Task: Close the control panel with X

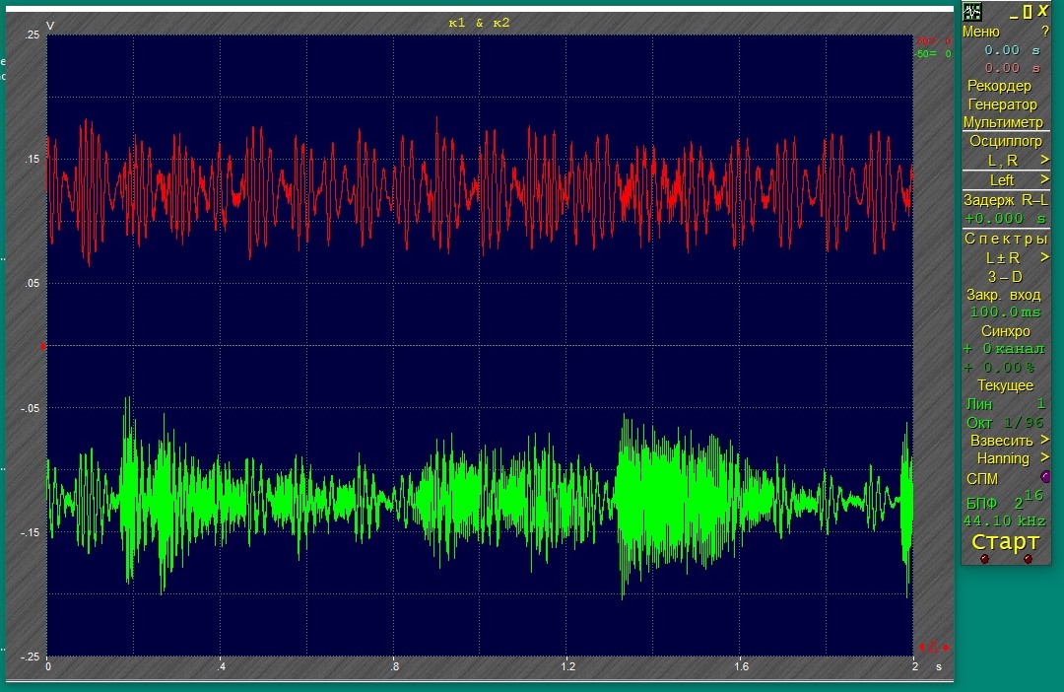Action: 1043,11
